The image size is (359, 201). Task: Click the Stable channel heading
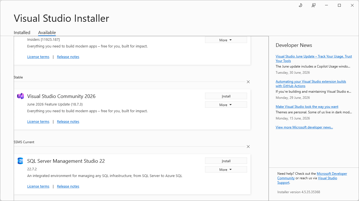pyautogui.click(x=18, y=77)
